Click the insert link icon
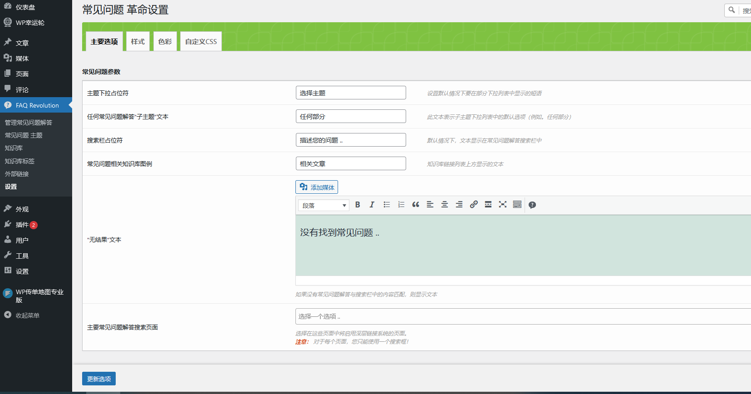The image size is (751, 394). 474,205
